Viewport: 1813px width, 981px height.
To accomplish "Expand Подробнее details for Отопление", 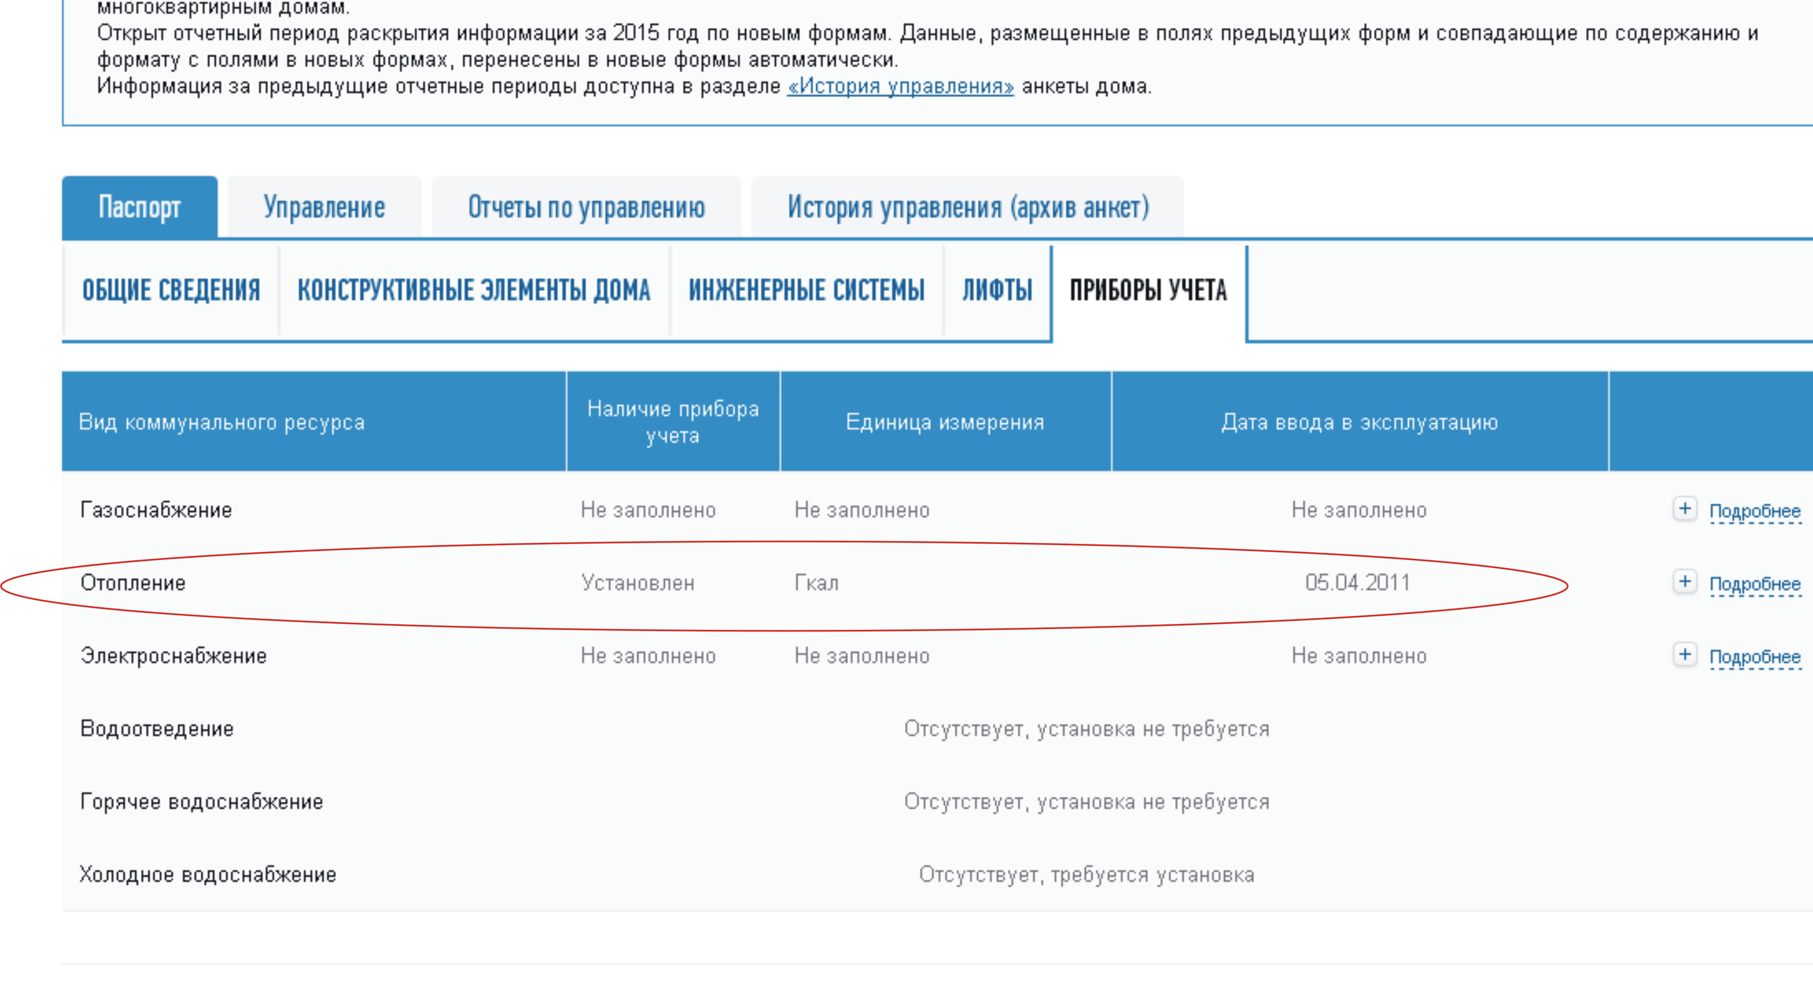I will click(x=1755, y=584).
